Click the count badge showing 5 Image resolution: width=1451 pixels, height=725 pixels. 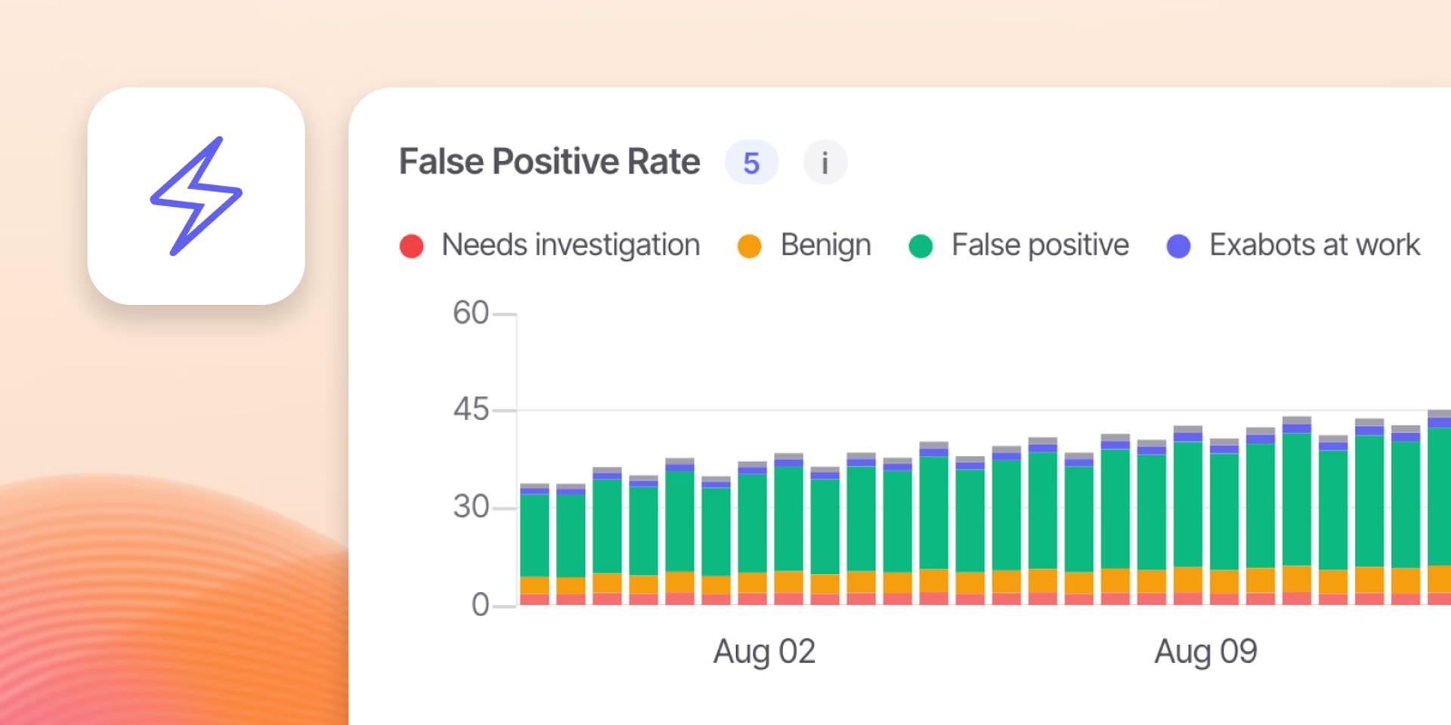coord(751,162)
